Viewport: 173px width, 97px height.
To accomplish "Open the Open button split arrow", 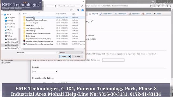I will pyautogui.click(x=69, y=57).
